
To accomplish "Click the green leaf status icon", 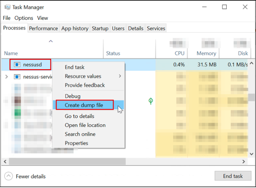I will 150,101.
